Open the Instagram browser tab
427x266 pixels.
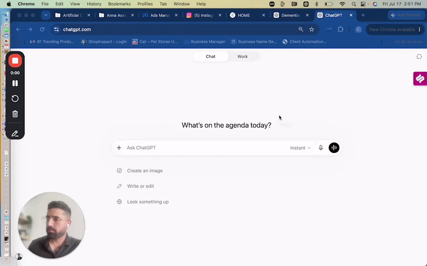[x=203, y=15]
